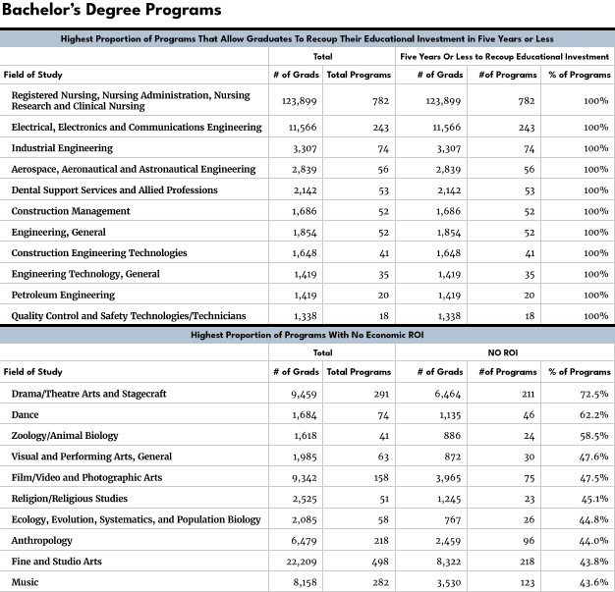Screen dimensions: 615x592
Task: Click the Five Years Or Less column group header
Action: coord(505,57)
